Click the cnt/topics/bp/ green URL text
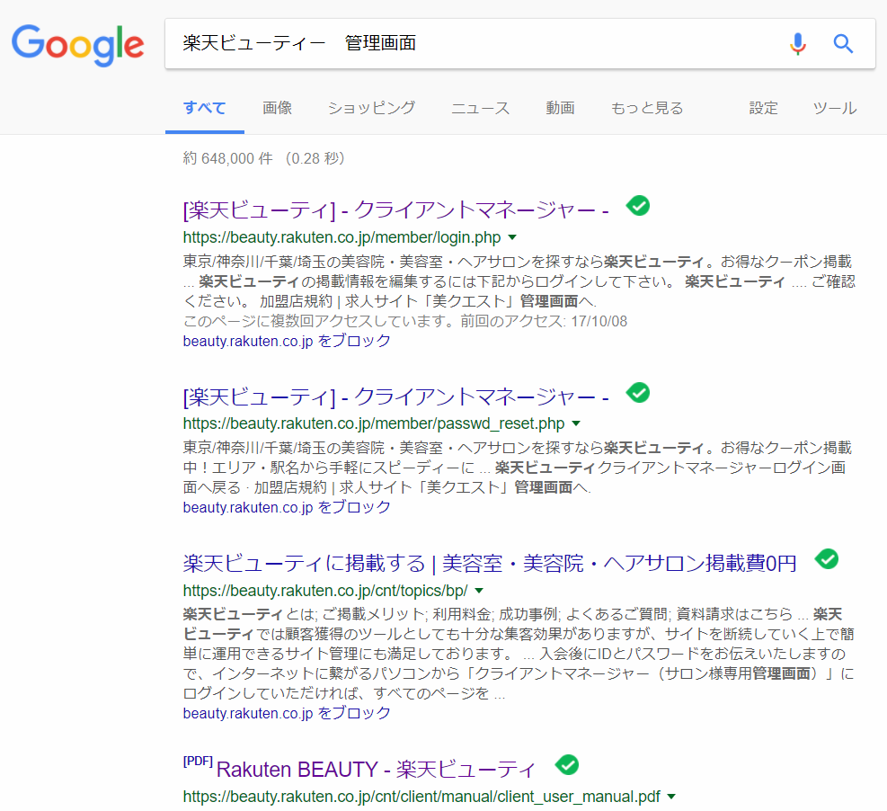The width and height of the screenshot is (887, 811). (325, 591)
